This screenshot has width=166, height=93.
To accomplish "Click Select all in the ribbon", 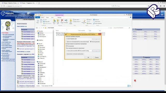I will click(96, 20).
